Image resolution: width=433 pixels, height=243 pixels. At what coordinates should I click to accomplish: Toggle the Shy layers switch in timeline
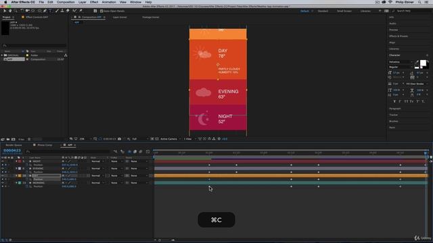129,151
